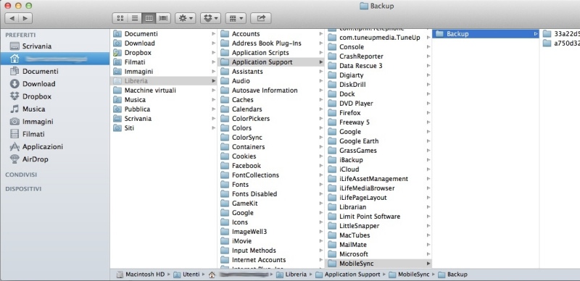Select the LittleSnapper folder
Viewport: 580px width, 281px height.
tap(378, 226)
